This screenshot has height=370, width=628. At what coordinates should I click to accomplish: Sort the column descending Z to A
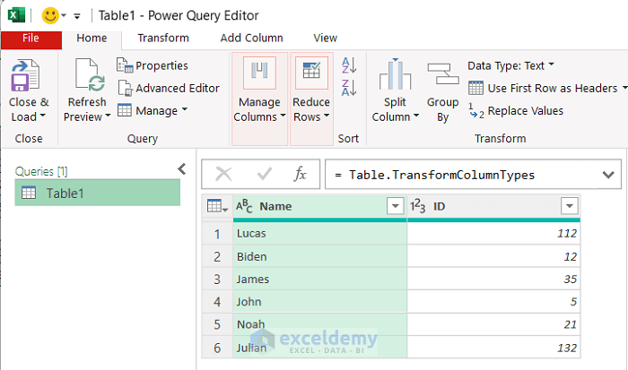(350, 88)
